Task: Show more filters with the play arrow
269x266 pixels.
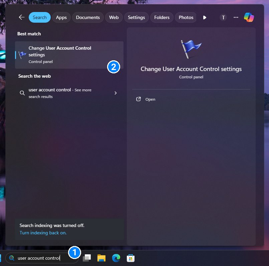Action: (x=205, y=17)
